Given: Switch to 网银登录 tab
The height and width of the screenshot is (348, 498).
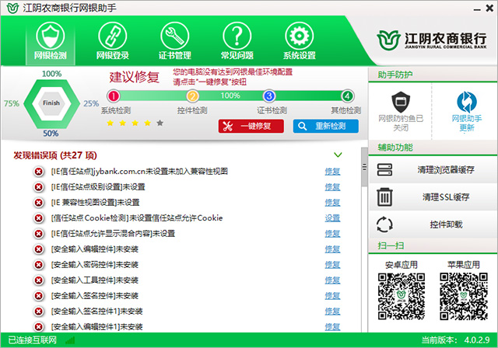Looking at the screenshot, I should (112, 41).
